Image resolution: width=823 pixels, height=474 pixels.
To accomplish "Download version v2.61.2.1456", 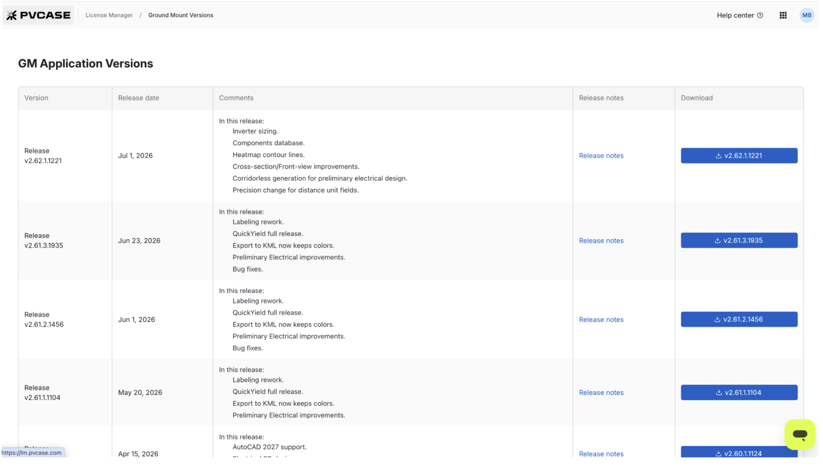I will [x=739, y=319].
